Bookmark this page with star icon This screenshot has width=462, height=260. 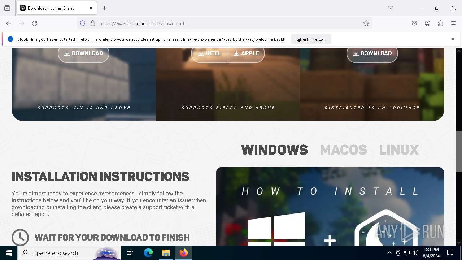[x=366, y=23]
